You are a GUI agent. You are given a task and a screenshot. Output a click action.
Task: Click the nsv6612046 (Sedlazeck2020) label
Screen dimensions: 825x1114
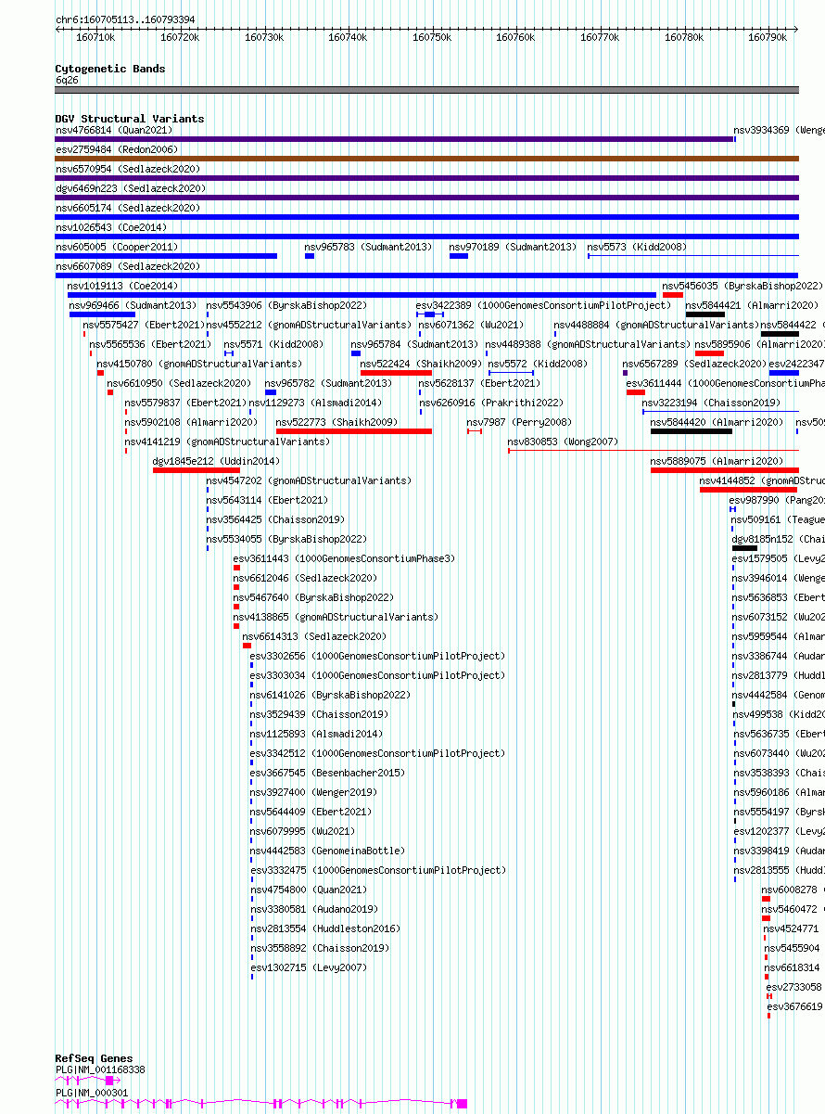306,578
